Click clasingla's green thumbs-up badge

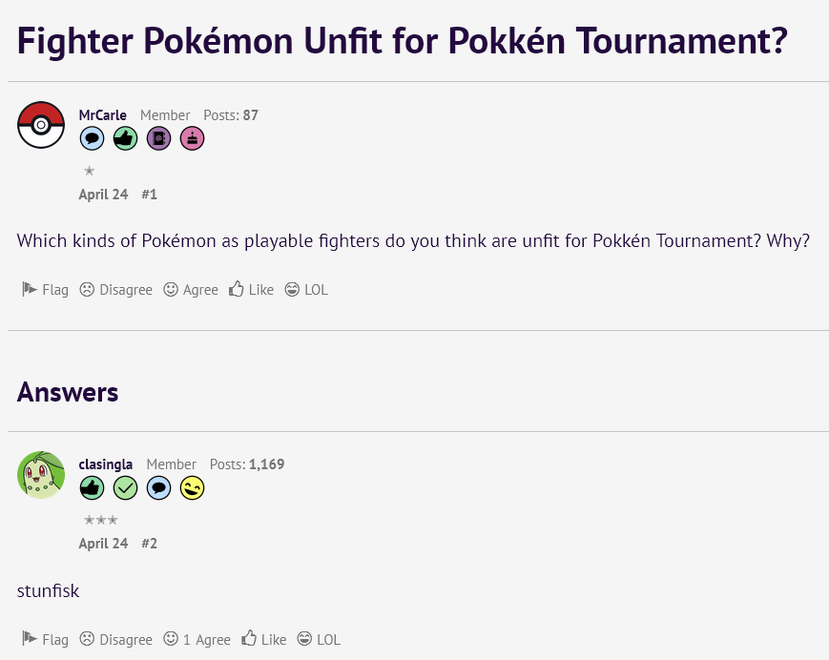tap(92, 487)
